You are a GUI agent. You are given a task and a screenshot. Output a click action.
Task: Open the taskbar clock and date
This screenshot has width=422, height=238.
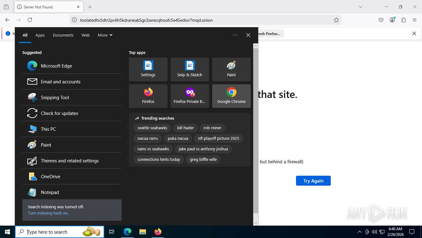(x=395, y=232)
